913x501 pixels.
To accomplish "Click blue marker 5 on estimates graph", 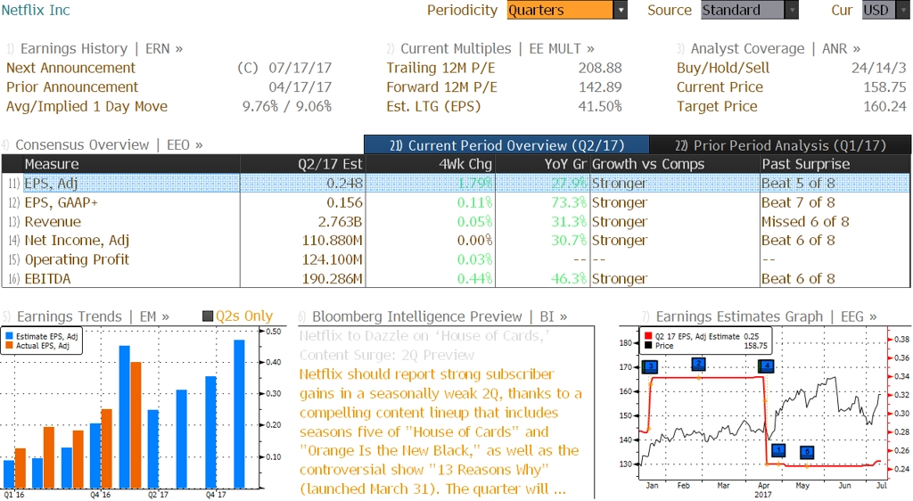I will coord(806,452).
